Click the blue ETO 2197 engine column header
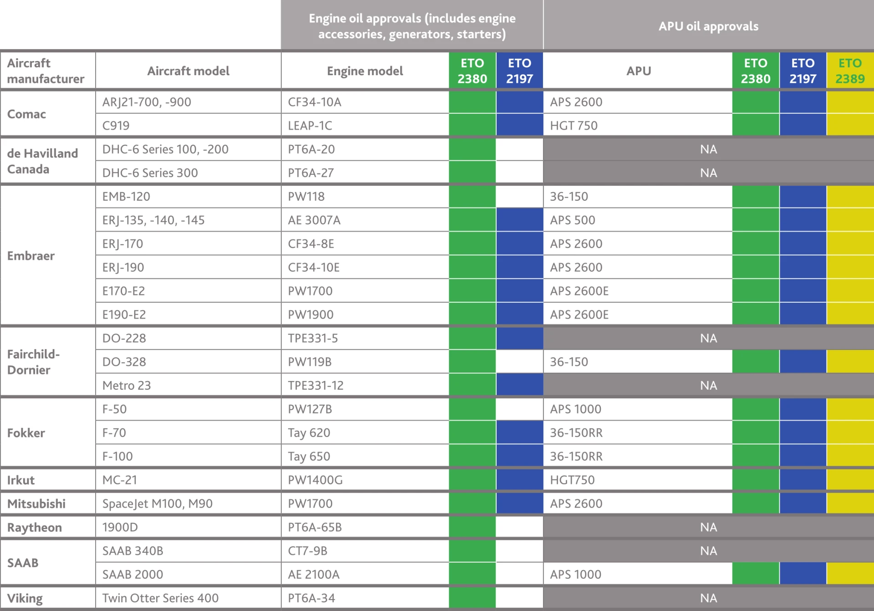Viewport: 874px width, 611px height. (x=519, y=71)
